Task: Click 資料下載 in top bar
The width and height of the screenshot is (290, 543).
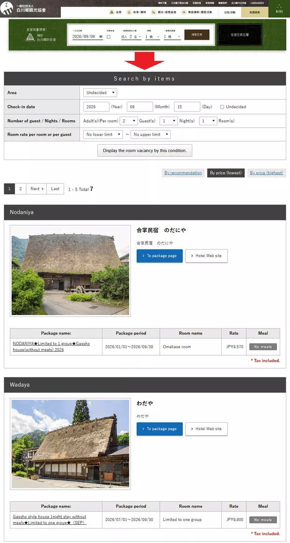Action: tap(162, 3)
